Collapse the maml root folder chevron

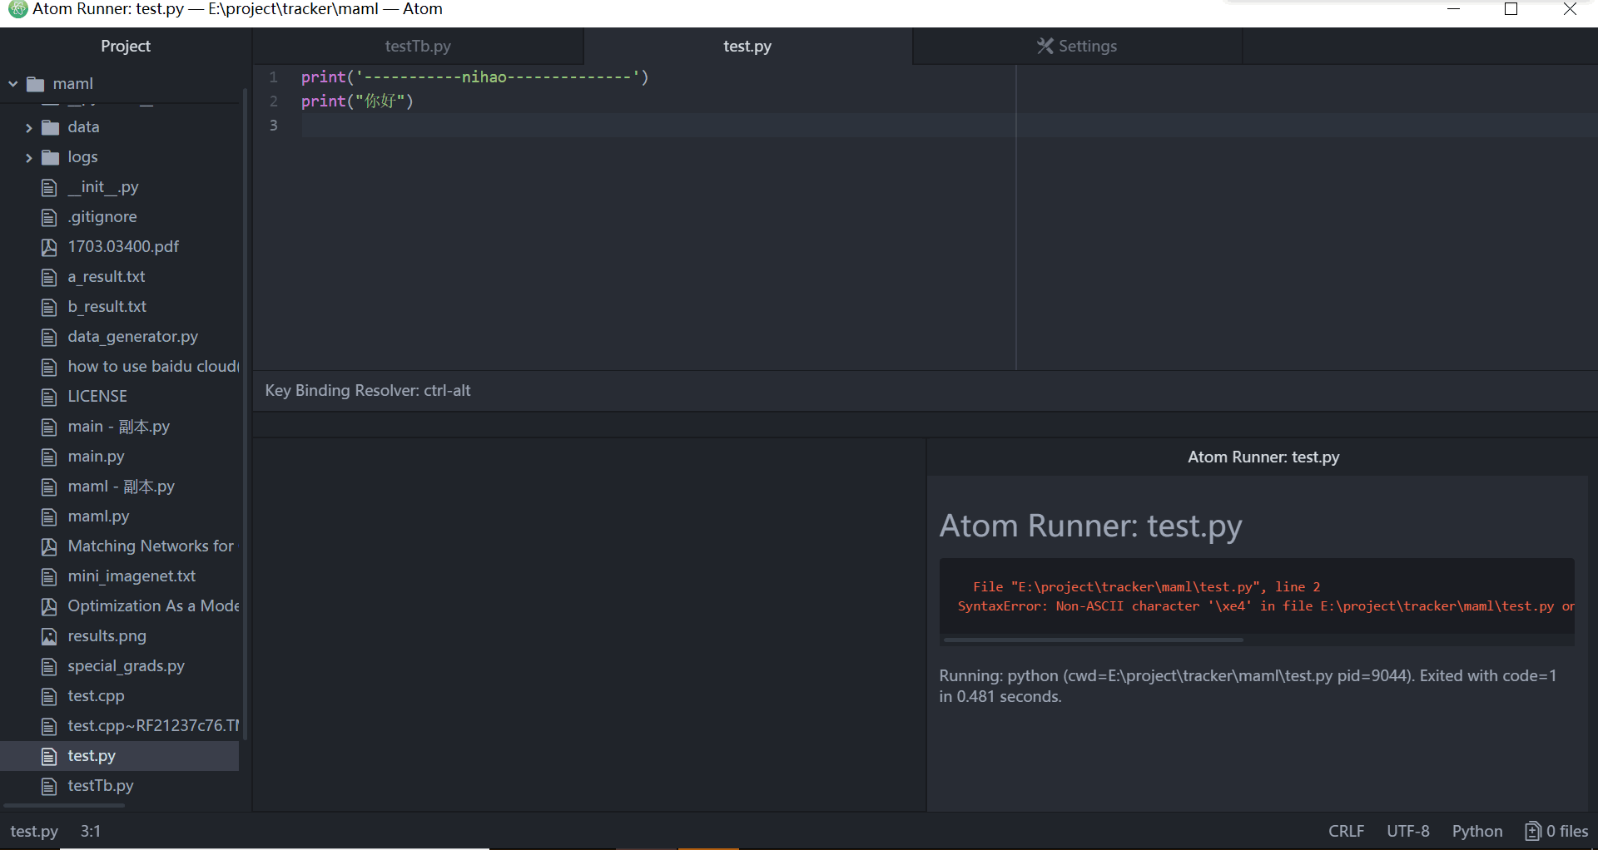13,84
